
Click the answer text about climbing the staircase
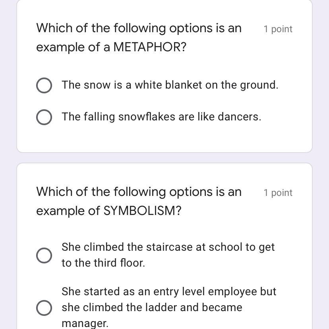[x=168, y=255]
